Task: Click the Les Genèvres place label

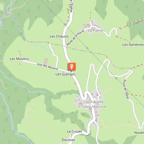Action: coord(133,45)
